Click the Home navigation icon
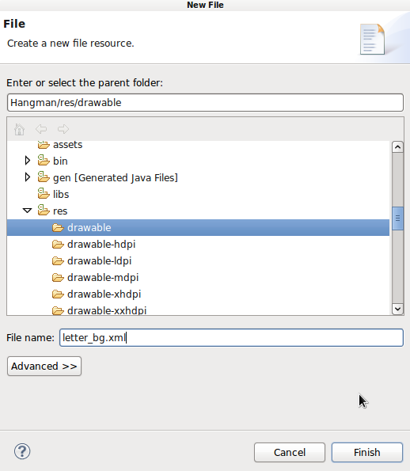Image resolution: width=410 pixels, height=471 pixels. 19,130
